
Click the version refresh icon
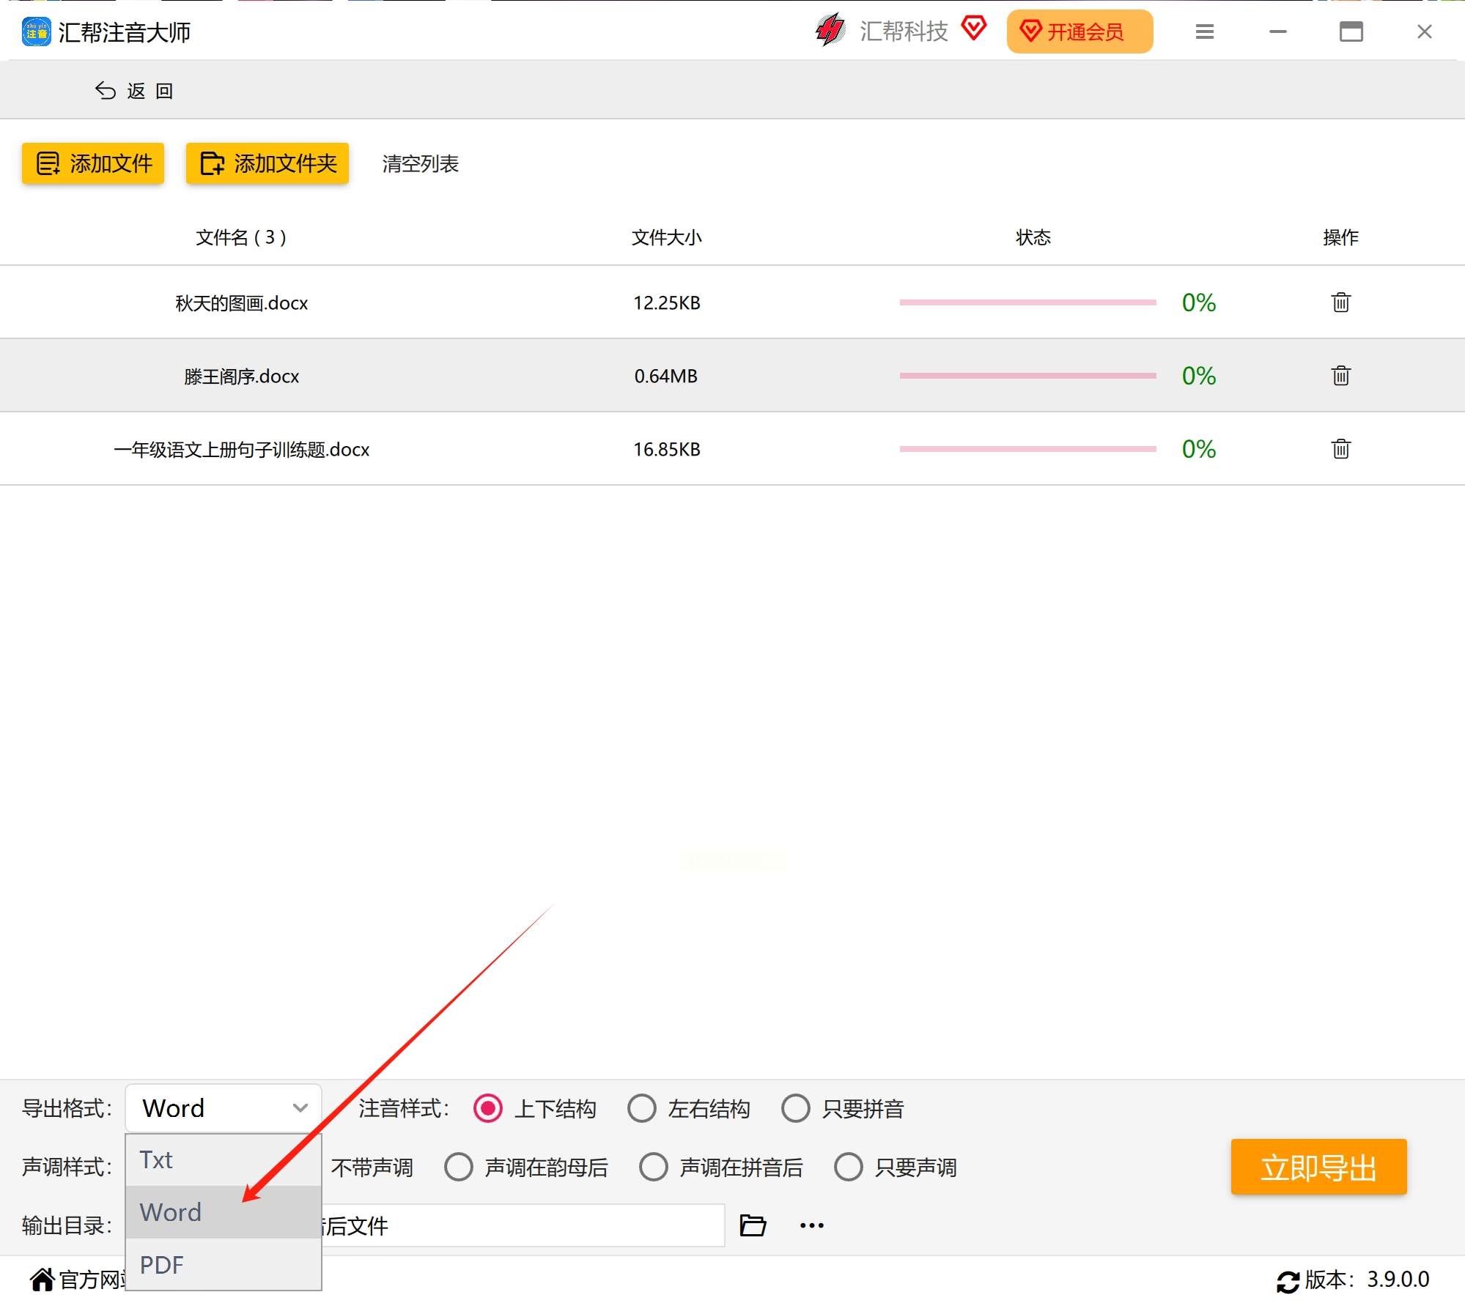(1288, 1281)
